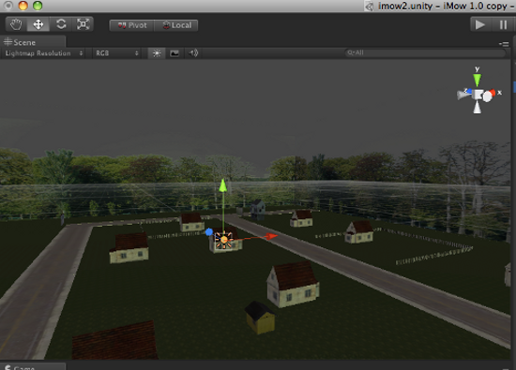516x370 pixels.
Task: Click the green Y axis gizmo cone
Action: pyautogui.click(x=477, y=80)
